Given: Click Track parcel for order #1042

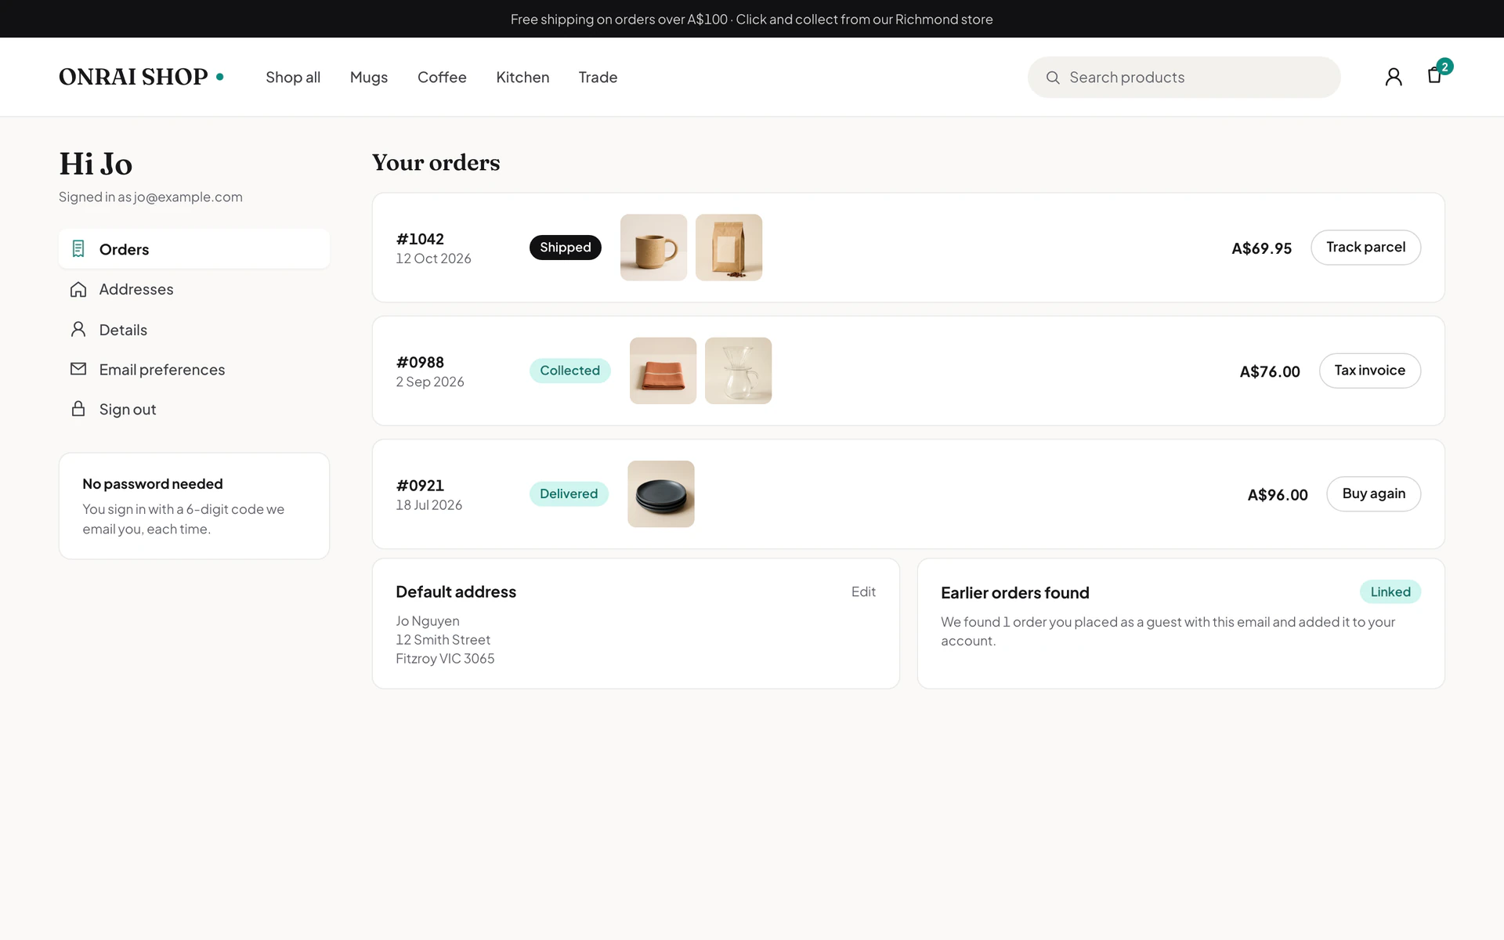Looking at the screenshot, I should click(1365, 248).
